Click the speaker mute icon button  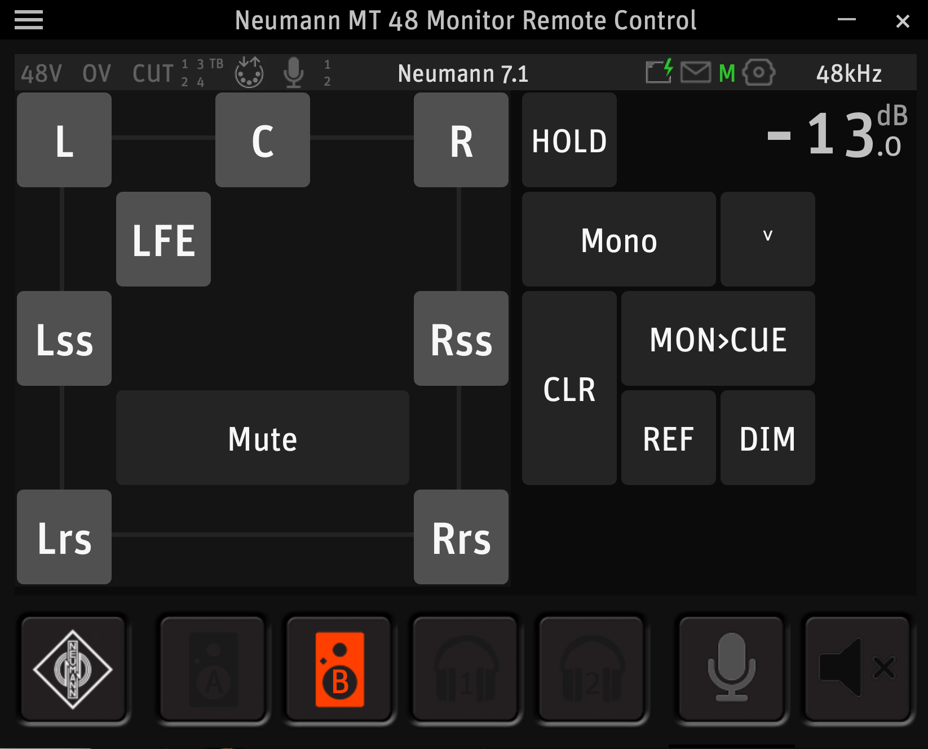pyautogui.click(x=857, y=669)
